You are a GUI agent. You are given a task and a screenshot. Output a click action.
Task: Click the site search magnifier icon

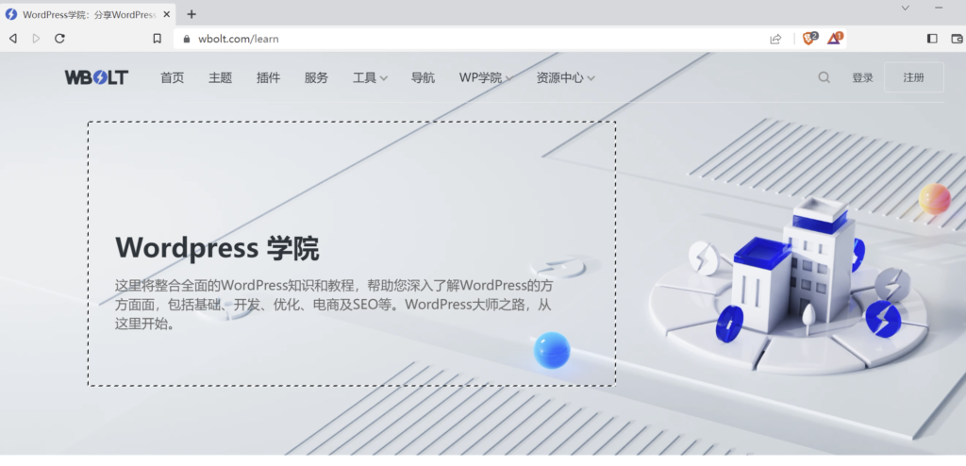(824, 77)
